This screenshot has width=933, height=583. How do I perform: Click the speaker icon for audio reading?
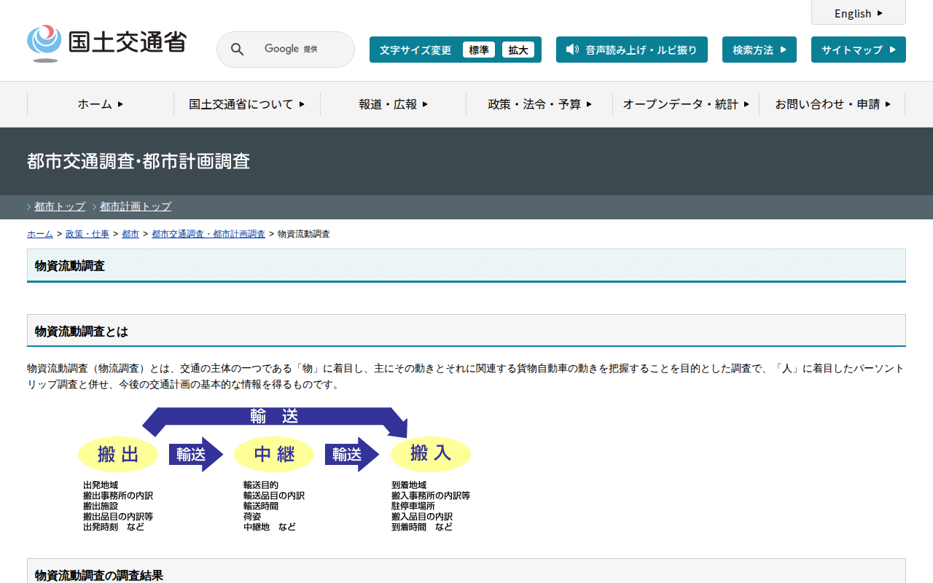pos(572,50)
